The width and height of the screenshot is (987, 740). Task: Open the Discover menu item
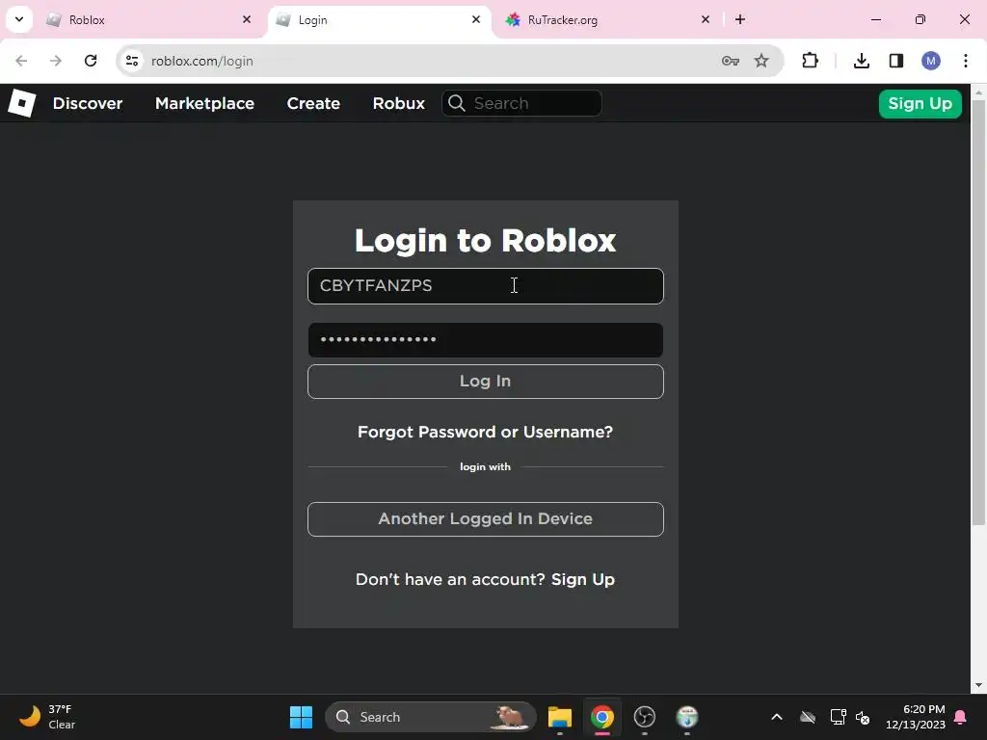88,103
